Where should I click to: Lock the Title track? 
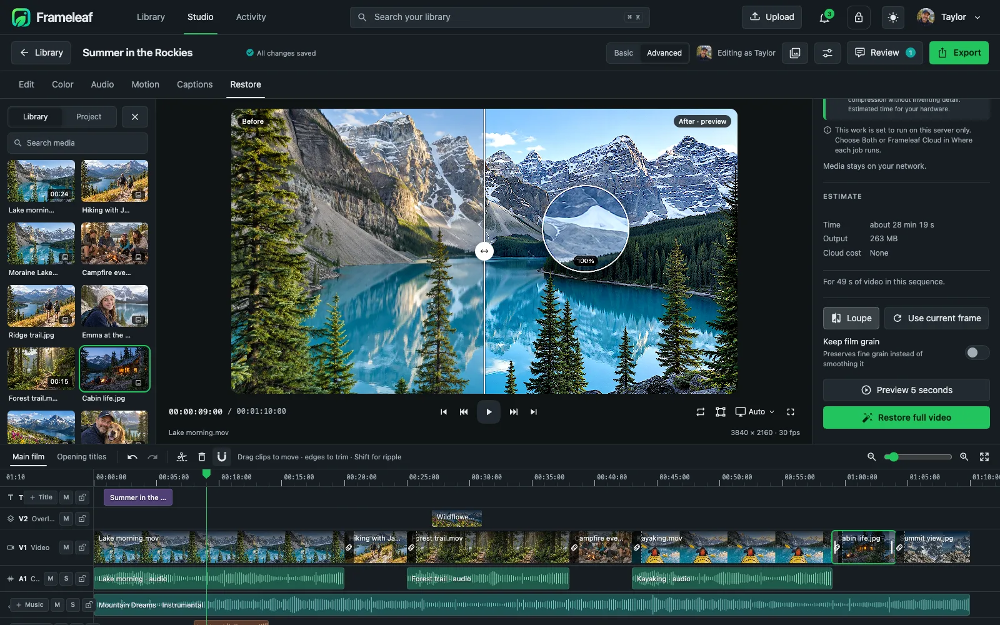click(x=82, y=497)
